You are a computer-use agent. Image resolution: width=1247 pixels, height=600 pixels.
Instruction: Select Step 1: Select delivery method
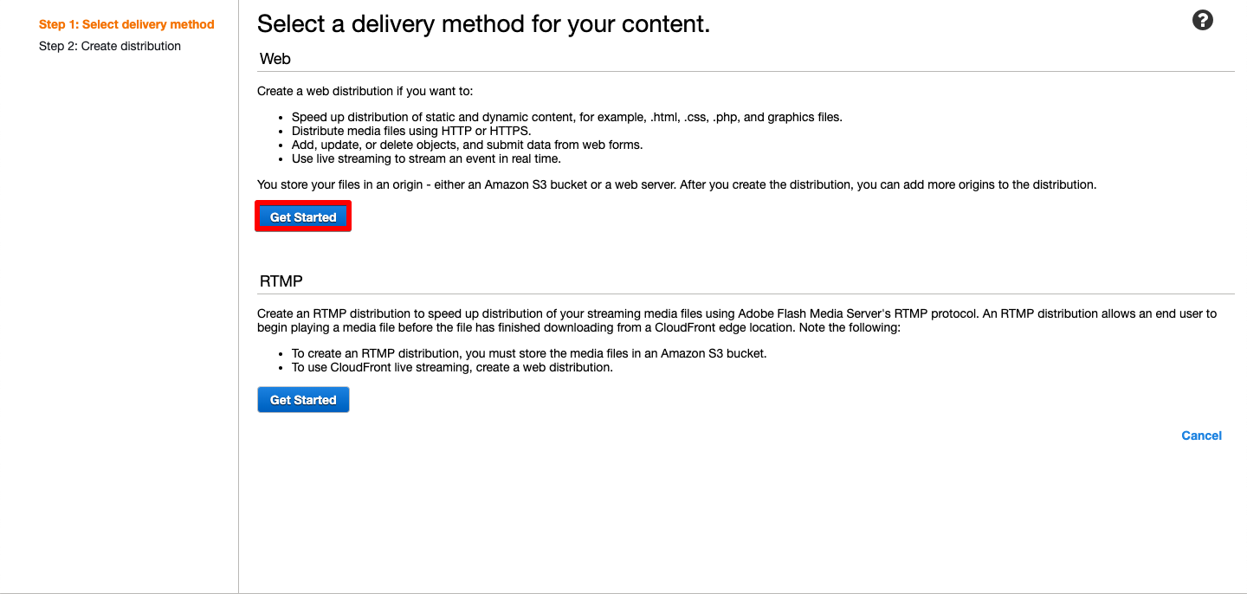pos(126,24)
